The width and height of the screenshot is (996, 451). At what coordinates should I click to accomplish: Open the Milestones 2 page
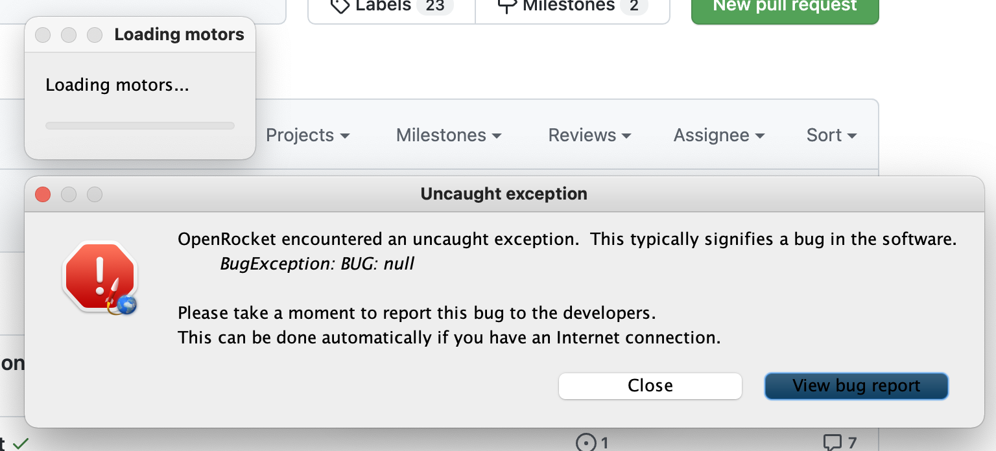573,8
